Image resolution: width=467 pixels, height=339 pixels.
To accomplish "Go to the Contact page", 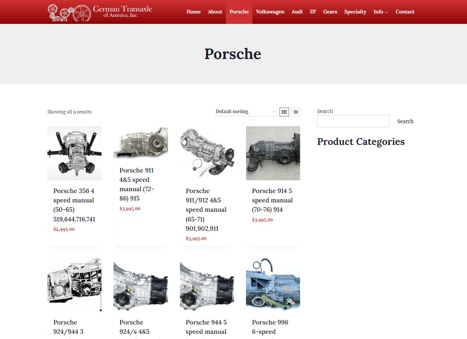I will (x=405, y=12).
